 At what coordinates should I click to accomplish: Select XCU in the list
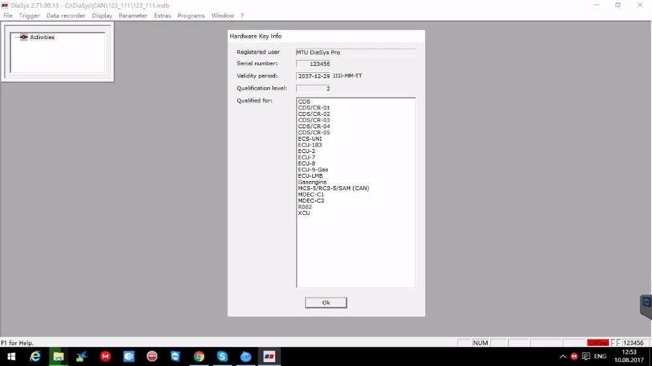(x=304, y=213)
